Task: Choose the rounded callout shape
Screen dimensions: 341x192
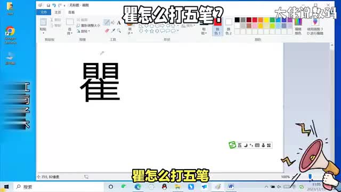Action: [162, 31]
